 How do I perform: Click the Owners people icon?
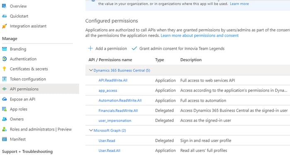click(4, 119)
